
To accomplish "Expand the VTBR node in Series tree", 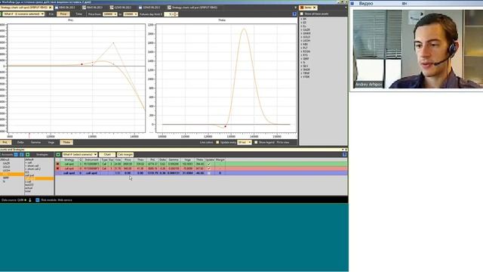I will tap(301, 77).
